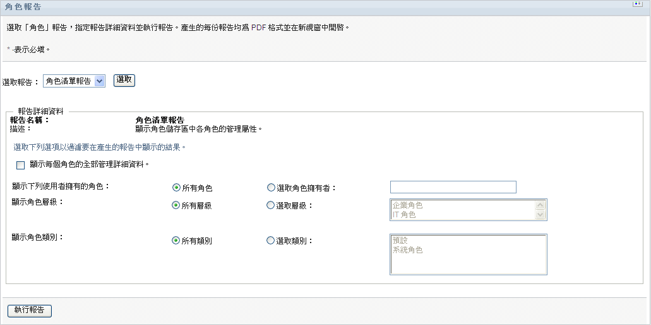The image size is (651, 325).
Task: Select 預設 in the category list
Action: click(400, 241)
